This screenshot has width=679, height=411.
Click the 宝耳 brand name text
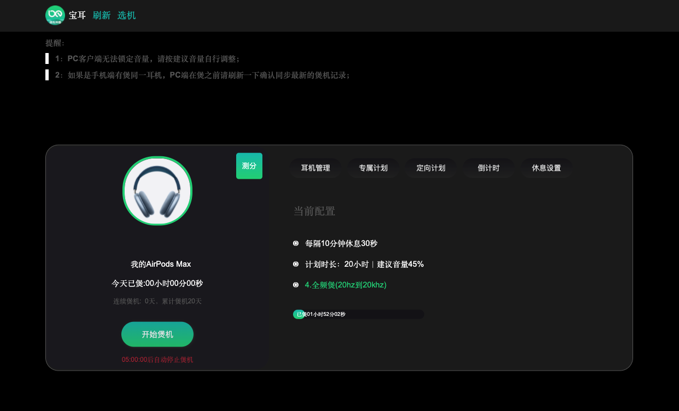pyautogui.click(x=77, y=15)
